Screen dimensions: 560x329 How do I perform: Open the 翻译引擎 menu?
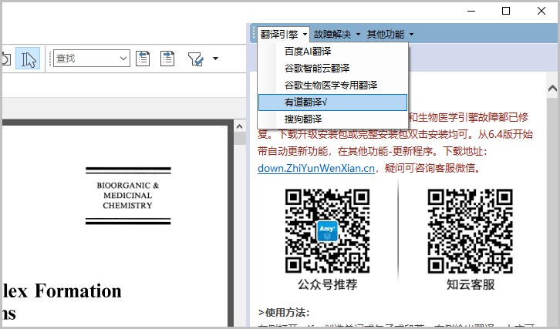click(x=283, y=34)
